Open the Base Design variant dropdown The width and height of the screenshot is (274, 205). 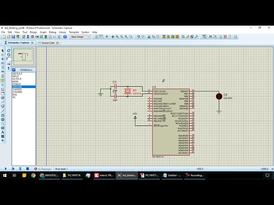coord(80,37)
